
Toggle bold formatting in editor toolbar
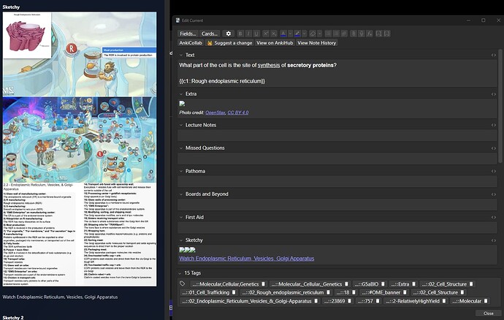pyautogui.click(x=240, y=34)
